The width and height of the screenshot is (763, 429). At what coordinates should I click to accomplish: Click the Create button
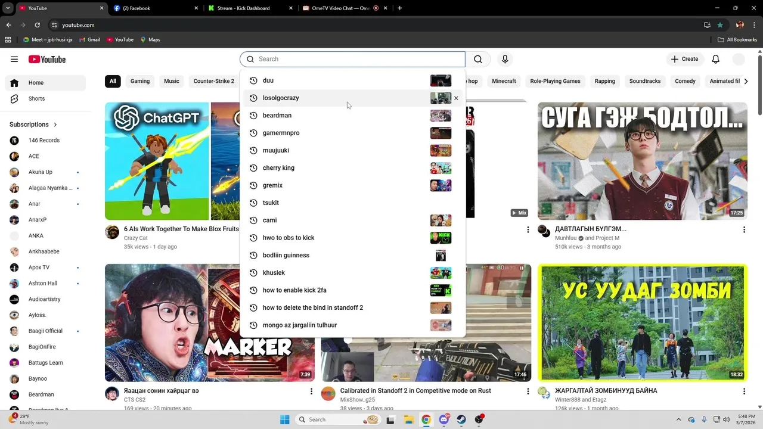(684, 59)
